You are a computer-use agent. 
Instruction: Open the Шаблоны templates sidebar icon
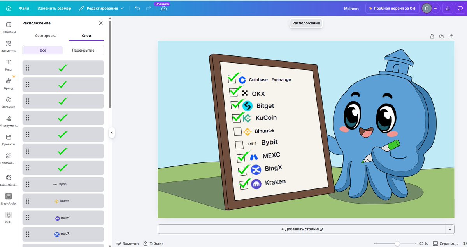[x=9, y=28]
